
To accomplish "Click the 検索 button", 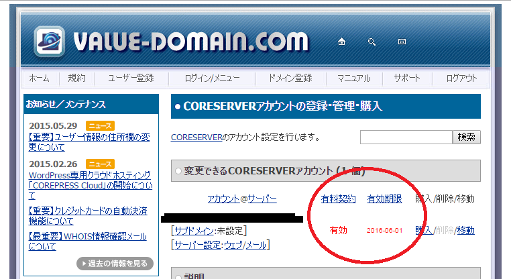I will pos(466,137).
